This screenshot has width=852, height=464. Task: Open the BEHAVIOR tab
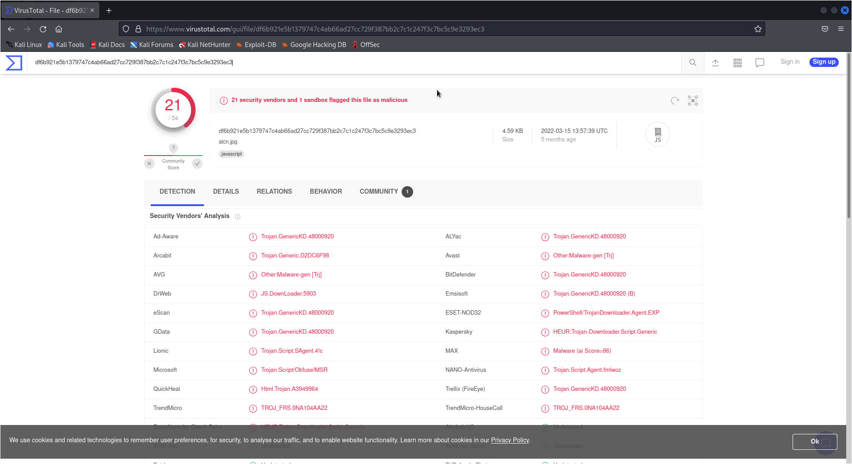click(326, 191)
